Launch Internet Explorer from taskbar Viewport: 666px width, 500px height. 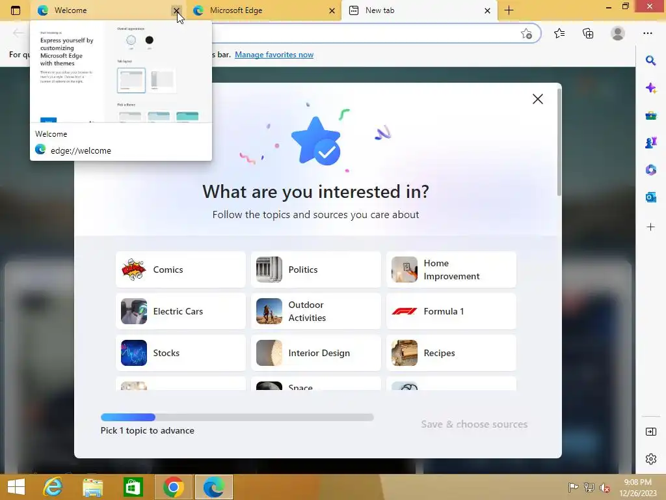pos(53,487)
